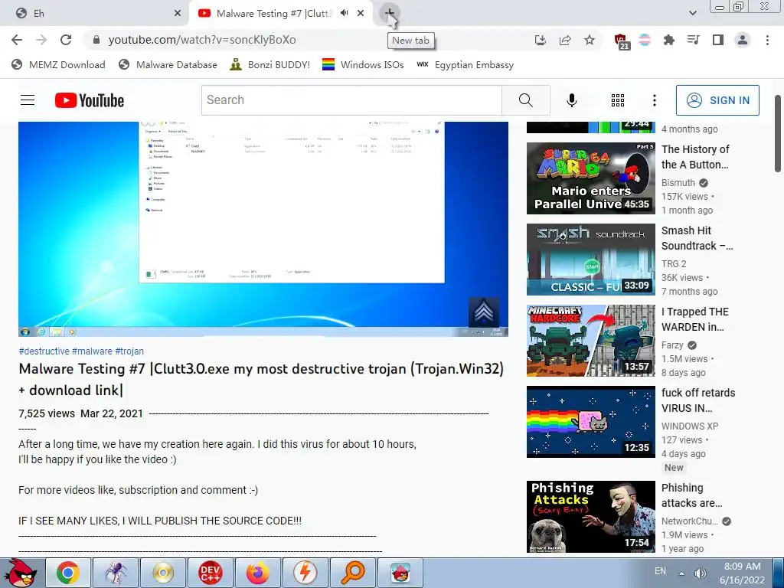Viewport: 784px width, 588px height.
Task: Launch Firefox from the taskbar
Action: (x=257, y=573)
